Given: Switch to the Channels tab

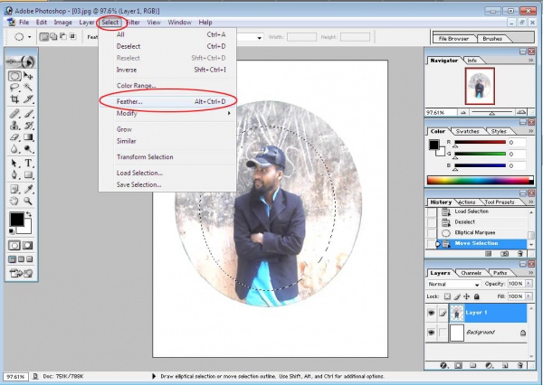Looking at the screenshot, I should 472,272.
